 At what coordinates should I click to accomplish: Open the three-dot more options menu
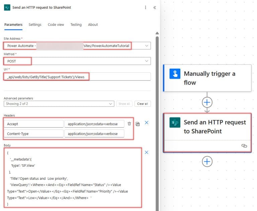(145, 8)
